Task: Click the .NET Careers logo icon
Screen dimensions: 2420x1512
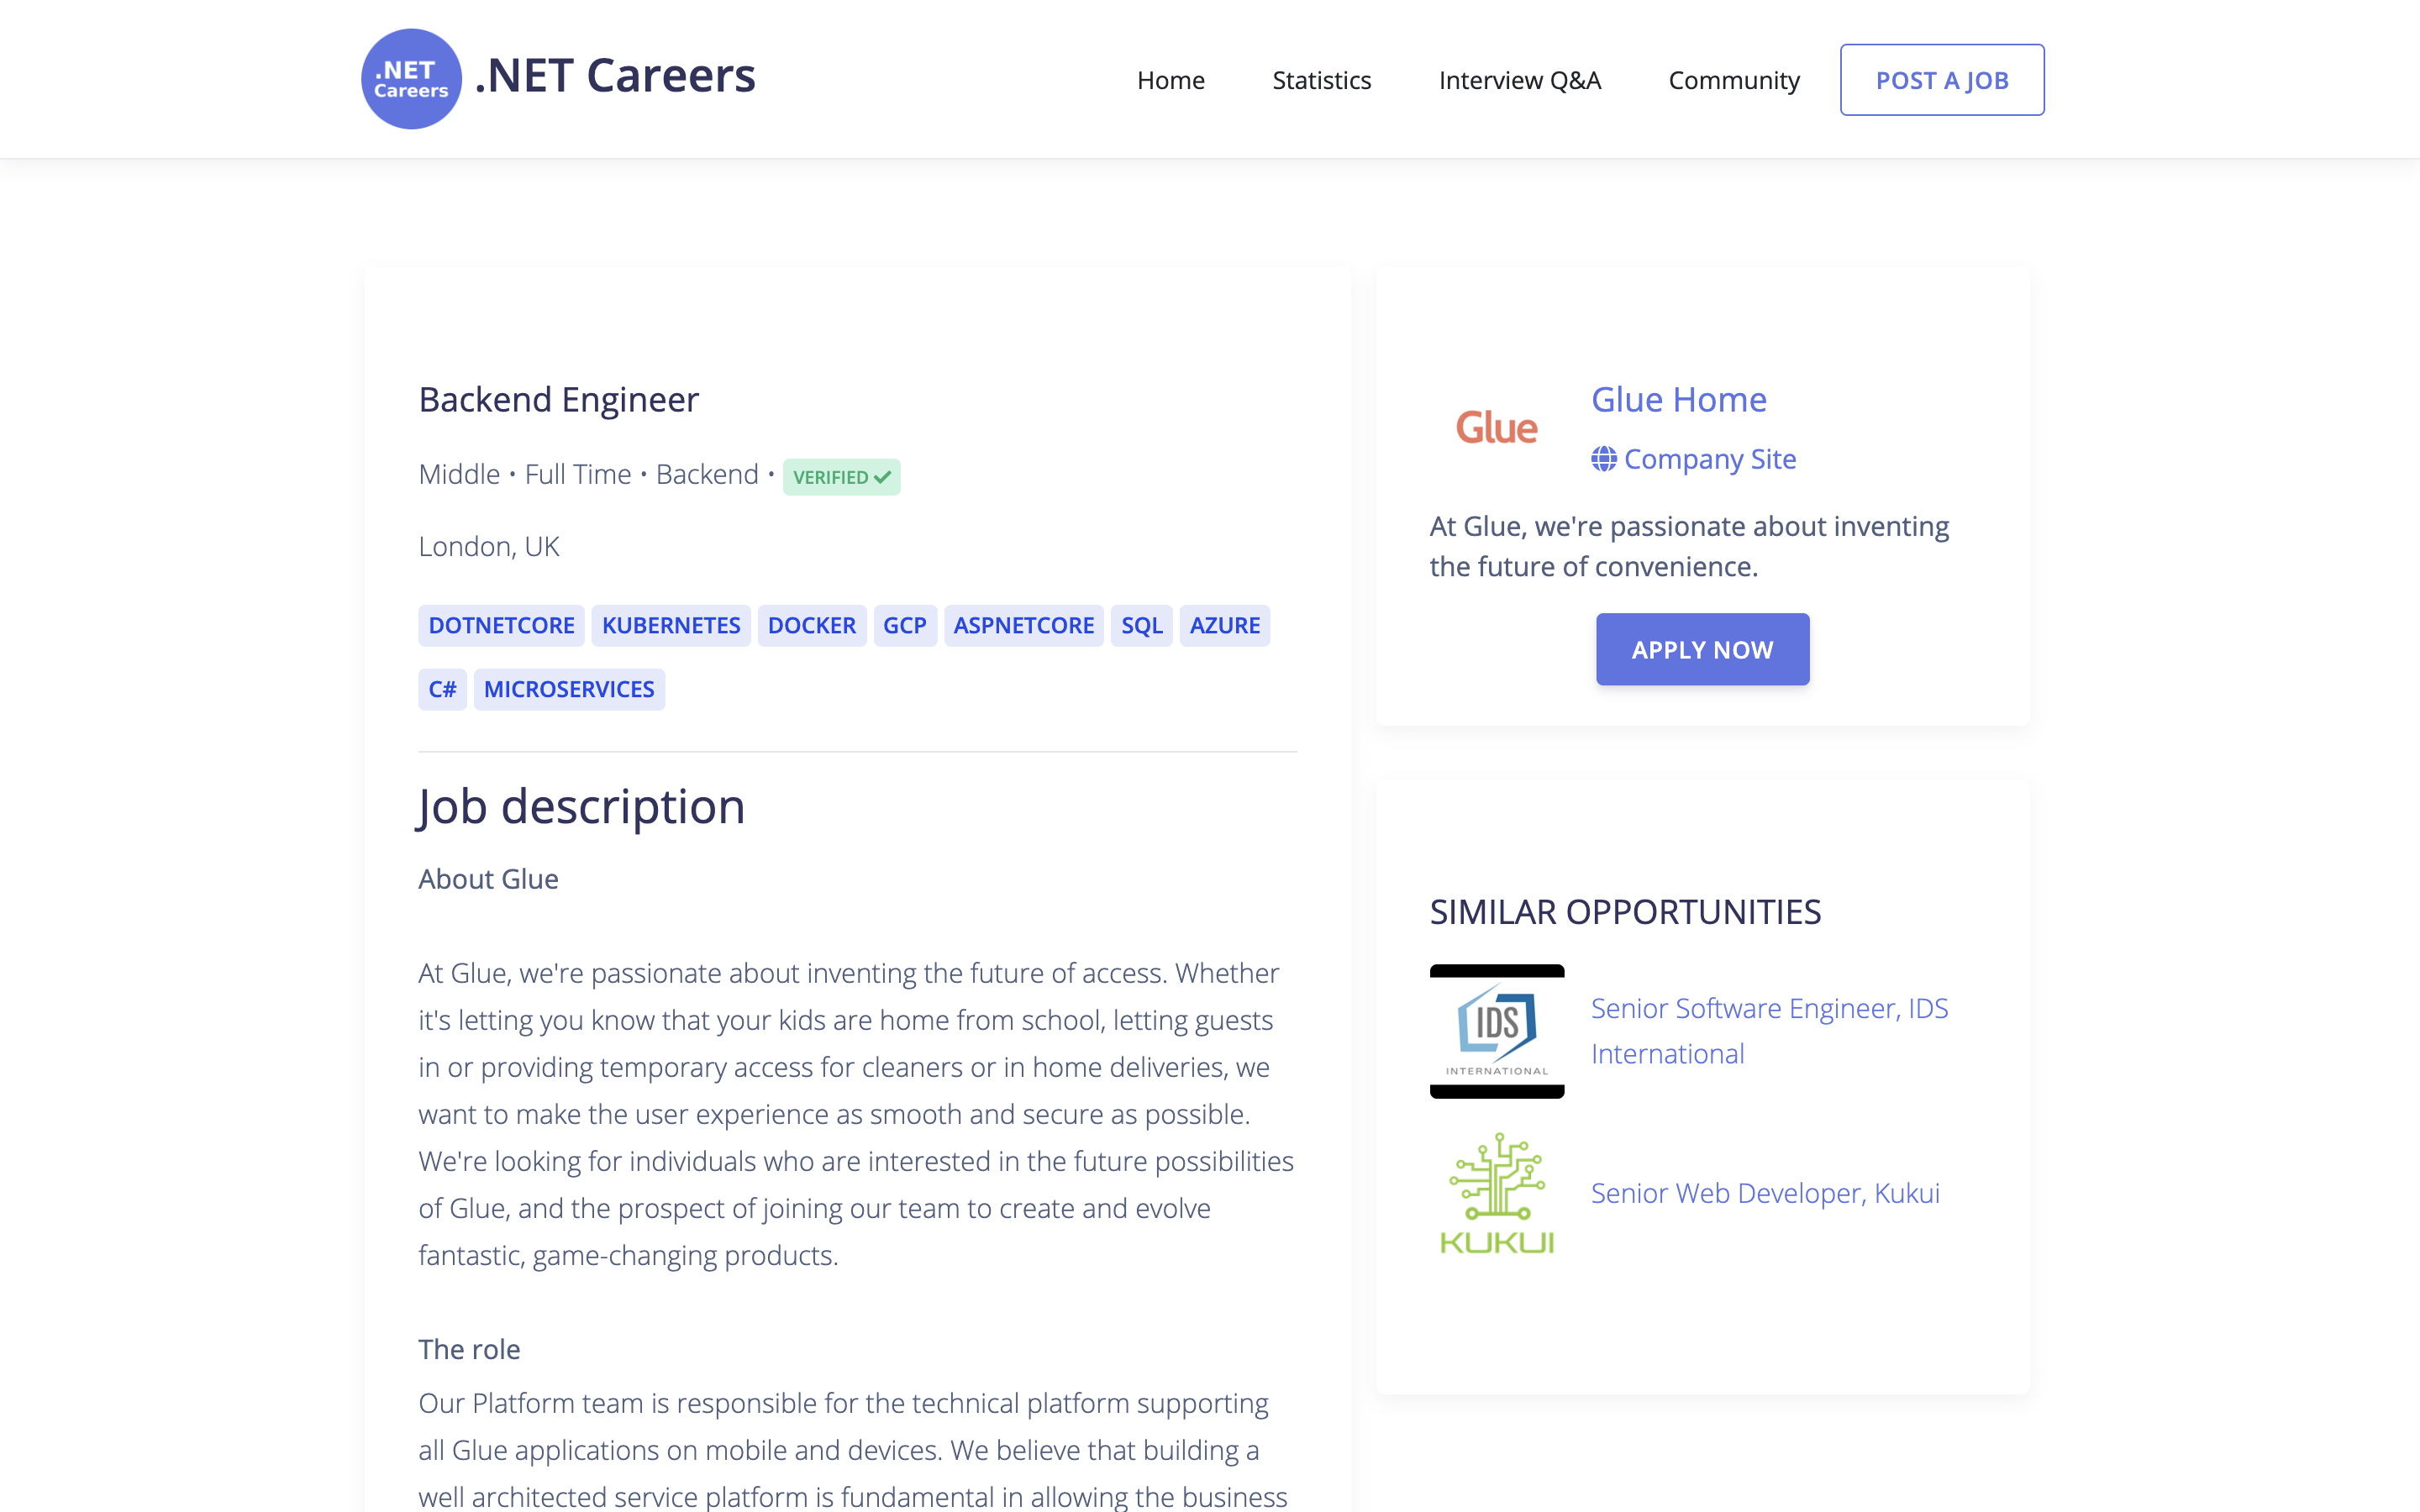Action: tap(410, 78)
